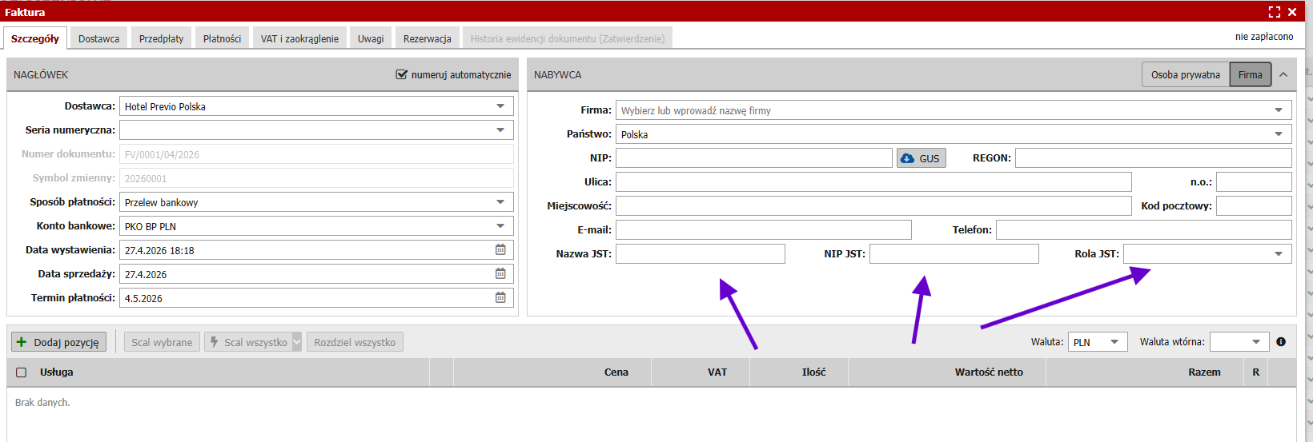Open calendar icon for Termin płatności
Viewport: 1313px width, 442px height.
(x=500, y=298)
